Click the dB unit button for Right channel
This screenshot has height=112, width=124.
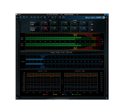click(92, 30)
